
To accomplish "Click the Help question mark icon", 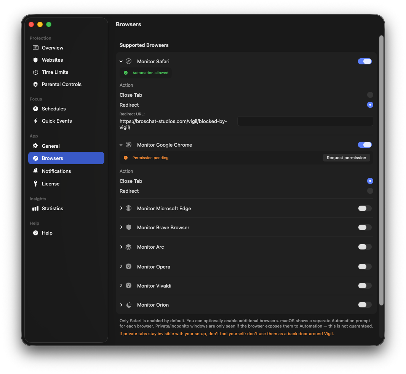I will point(35,233).
